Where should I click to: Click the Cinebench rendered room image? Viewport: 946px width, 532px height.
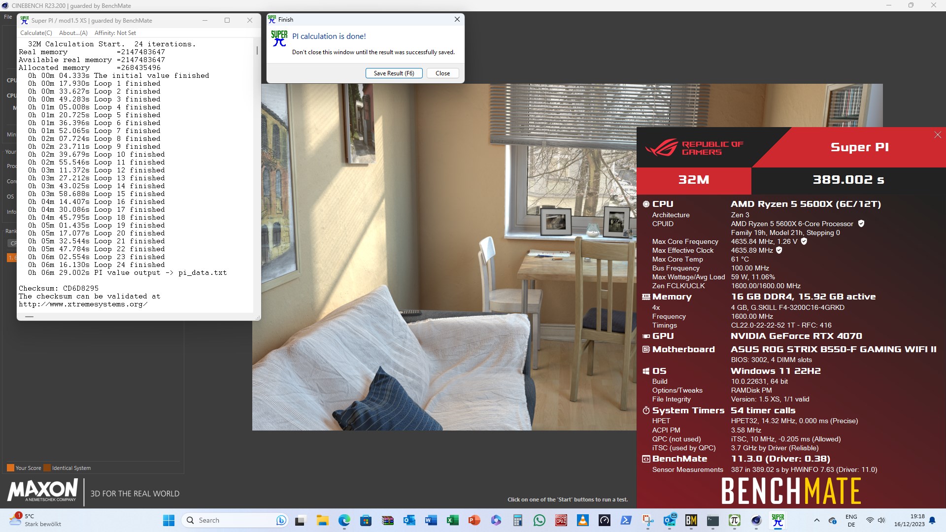[x=443, y=257]
